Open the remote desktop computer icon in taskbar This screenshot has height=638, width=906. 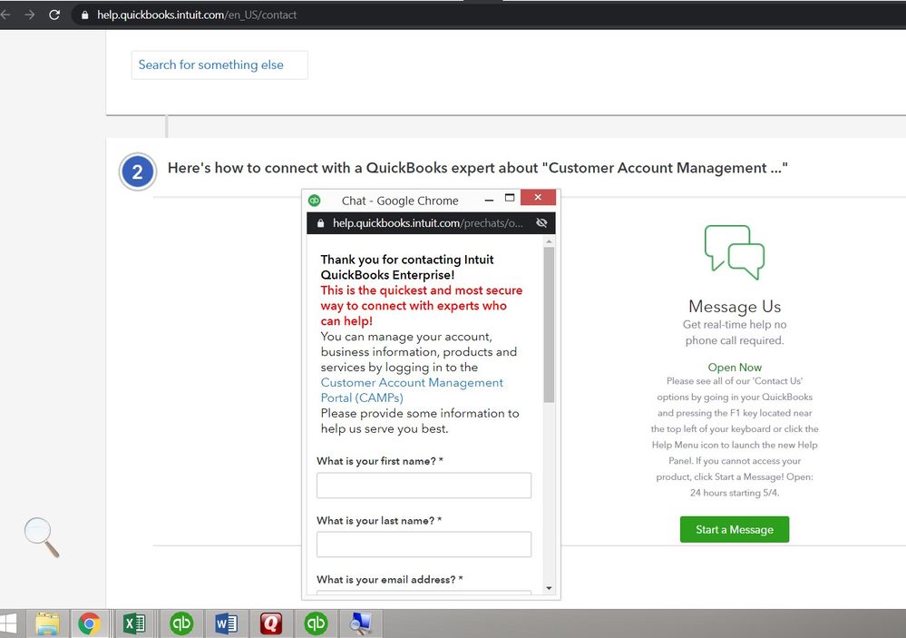pos(361,623)
